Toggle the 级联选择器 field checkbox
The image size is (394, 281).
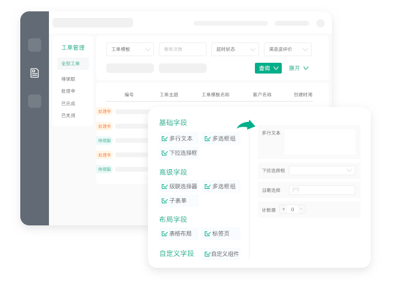164,187
